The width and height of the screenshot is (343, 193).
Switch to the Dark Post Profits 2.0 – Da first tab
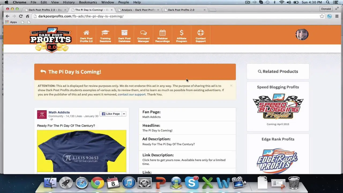[45, 10]
